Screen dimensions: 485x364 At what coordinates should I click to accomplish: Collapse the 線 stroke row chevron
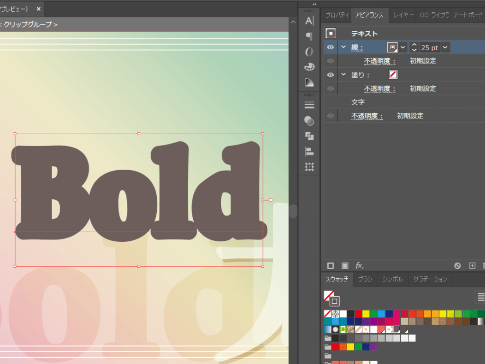click(343, 47)
